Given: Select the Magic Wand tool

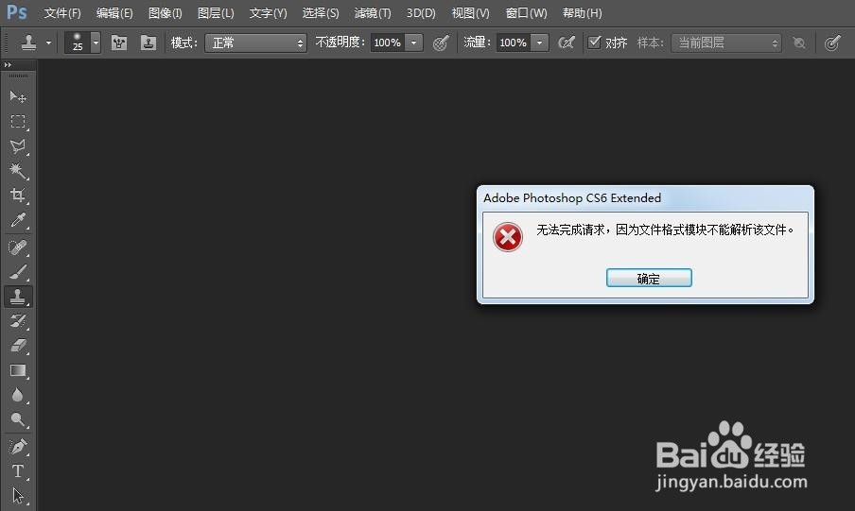Looking at the screenshot, I should click(x=17, y=171).
